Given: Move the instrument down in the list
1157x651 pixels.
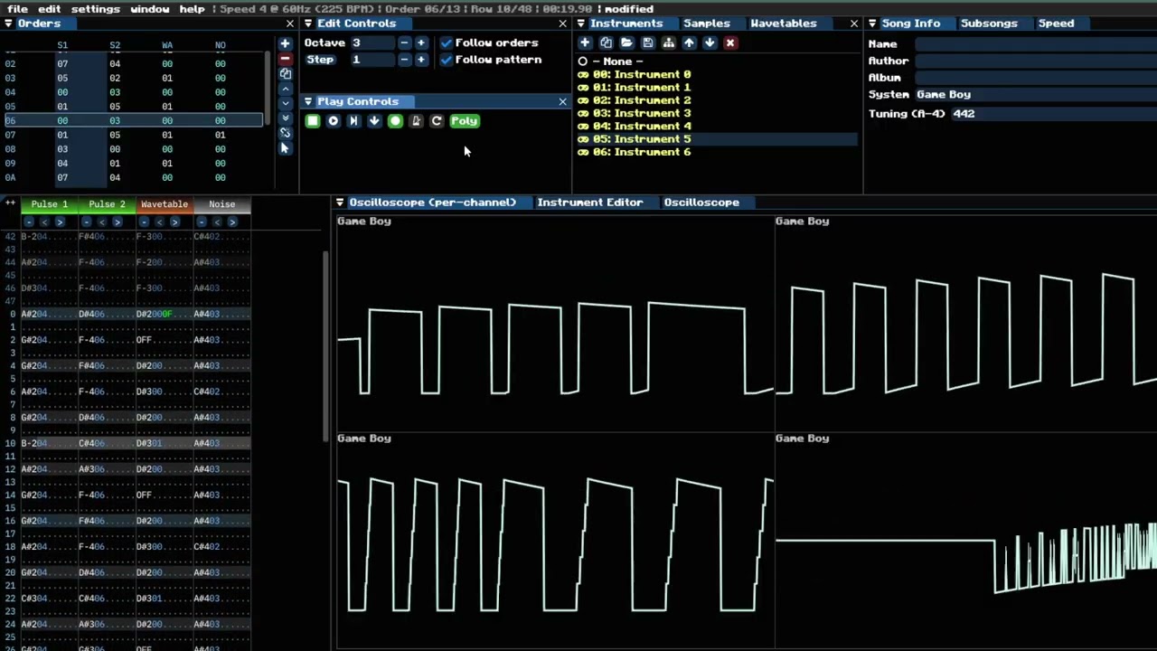Looking at the screenshot, I should tap(710, 43).
